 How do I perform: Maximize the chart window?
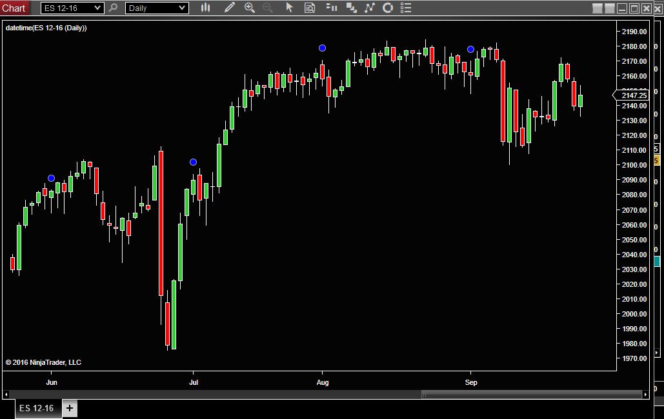click(x=634, y=8)
